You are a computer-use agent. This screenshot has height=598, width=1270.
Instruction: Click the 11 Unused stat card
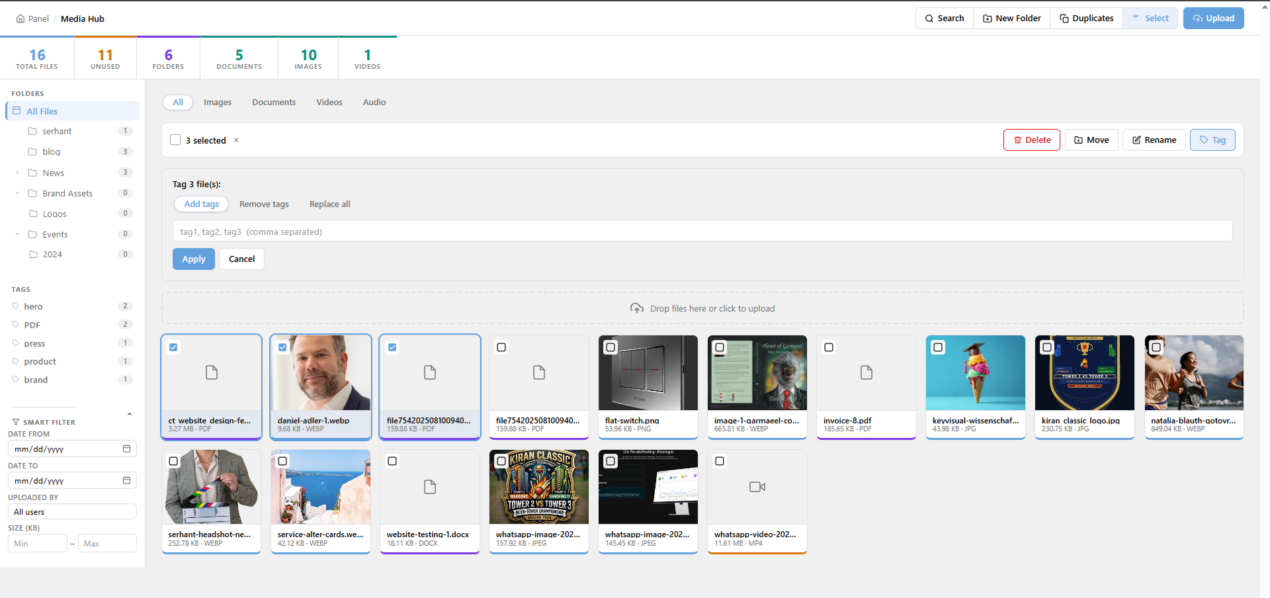pyautogui.click(x=105, y=58)
